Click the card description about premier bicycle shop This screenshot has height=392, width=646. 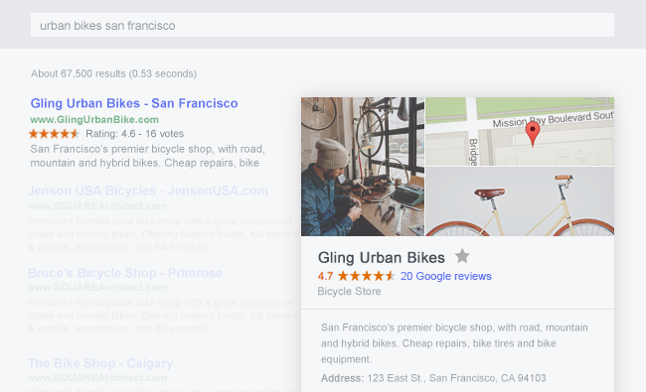[454, 343]
